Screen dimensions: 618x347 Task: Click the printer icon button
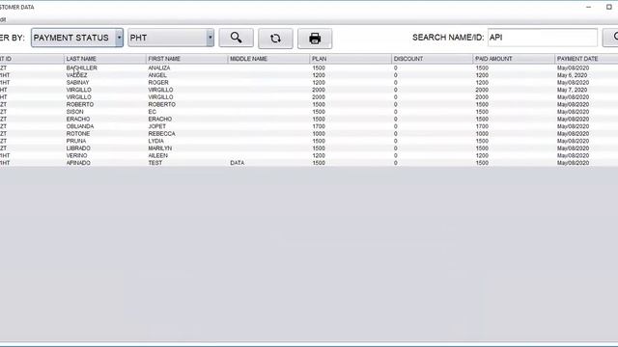[x=315, y=39]
